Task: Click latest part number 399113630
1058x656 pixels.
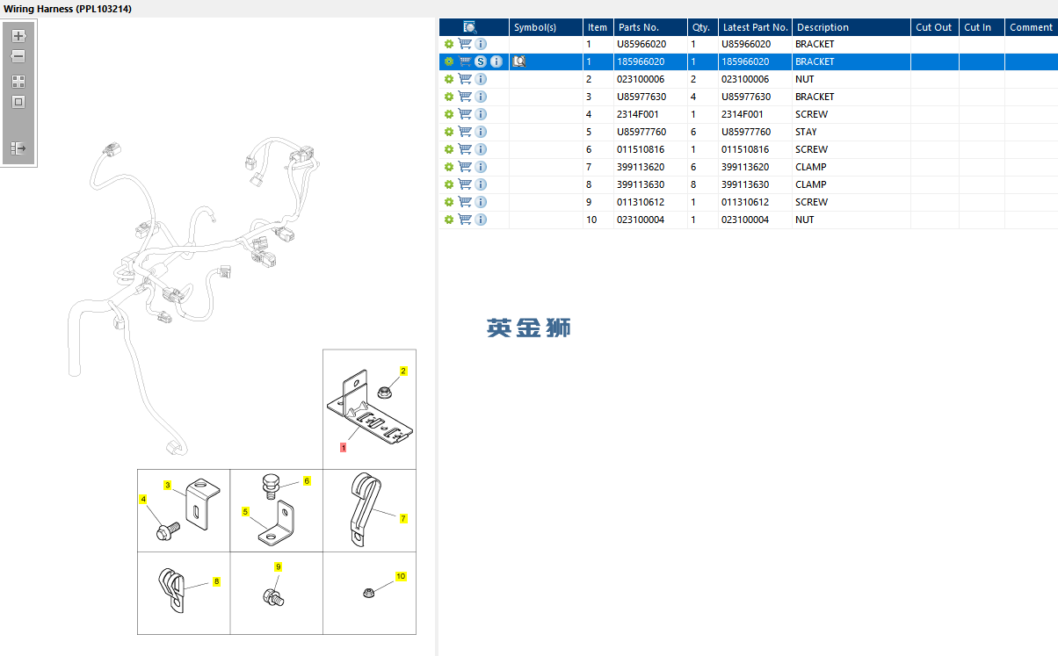Action: click(x=745, y=184)
